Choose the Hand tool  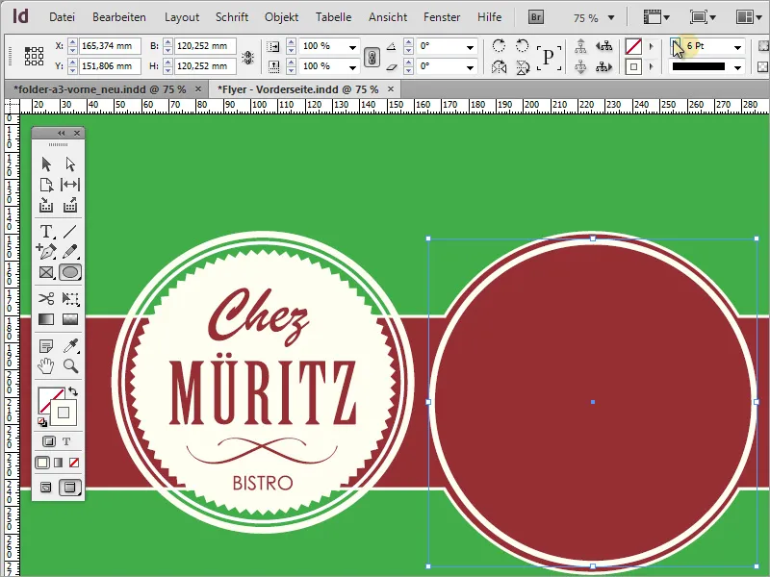click(46, 366)
